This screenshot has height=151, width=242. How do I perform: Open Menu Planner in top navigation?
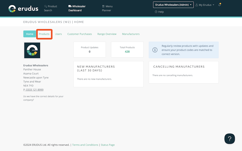point(107,8)
